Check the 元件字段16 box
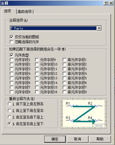Image resolution: width=115 pixels, height=145 pixels. pyautogui.click(x=37, y=92)
